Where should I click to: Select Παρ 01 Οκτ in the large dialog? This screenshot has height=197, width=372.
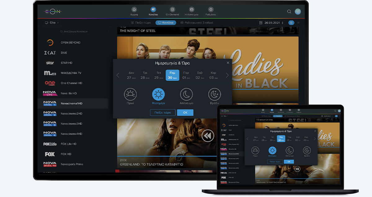[x=186, y=75]
